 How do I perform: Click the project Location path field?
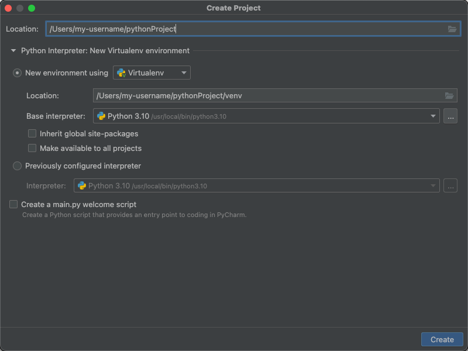click(x=246, y=29)
